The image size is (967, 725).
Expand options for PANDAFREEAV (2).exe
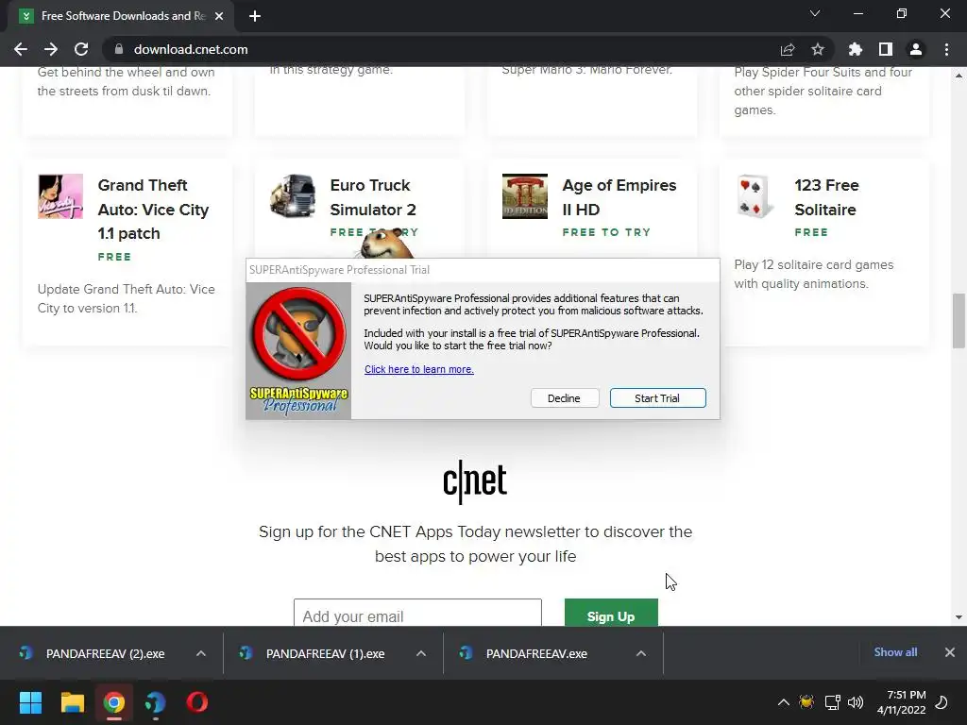201,653
